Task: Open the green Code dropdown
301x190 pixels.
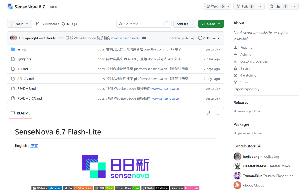Action: pos(211,24)
